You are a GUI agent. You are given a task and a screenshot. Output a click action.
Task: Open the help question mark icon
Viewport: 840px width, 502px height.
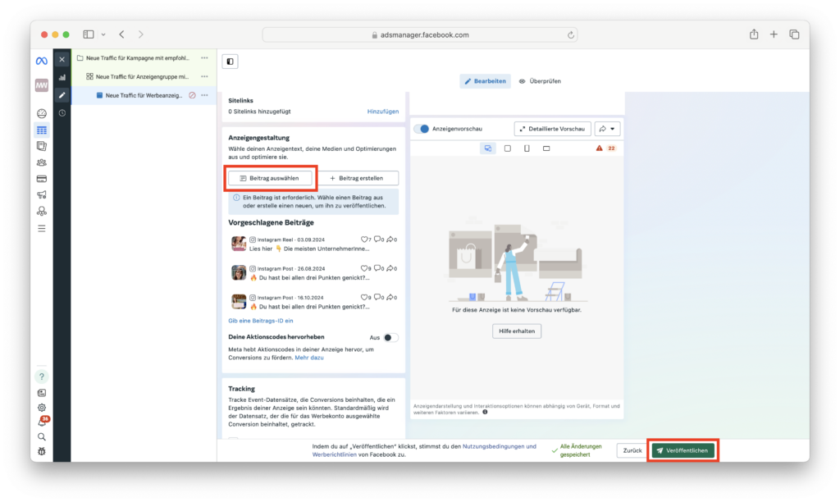coord(41,376)
